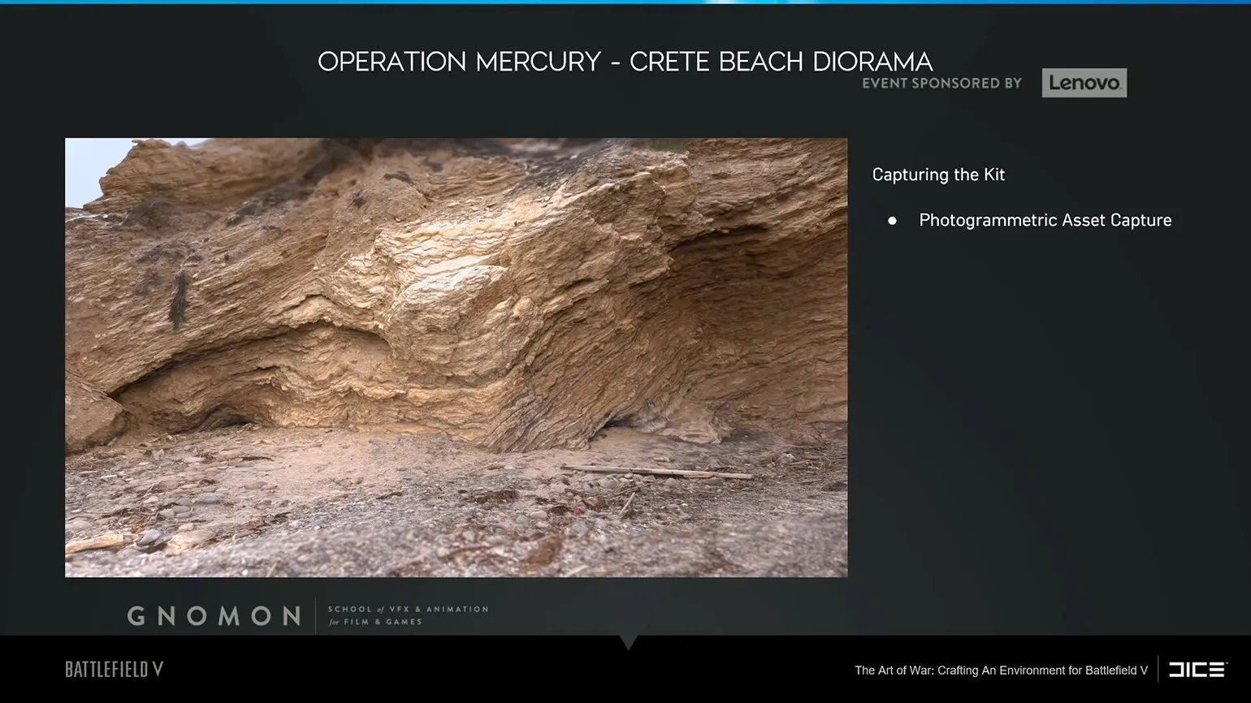Click the Lenovo sponsor logo
The height and width of the screenshot is (703, 1251).
pos(1084,83)
